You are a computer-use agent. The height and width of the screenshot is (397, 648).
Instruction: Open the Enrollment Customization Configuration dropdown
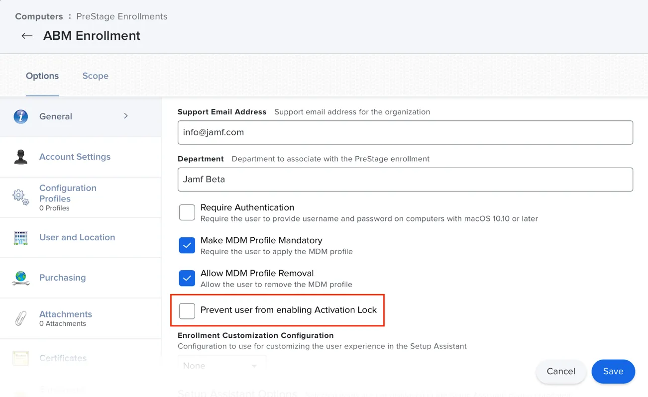222,365
